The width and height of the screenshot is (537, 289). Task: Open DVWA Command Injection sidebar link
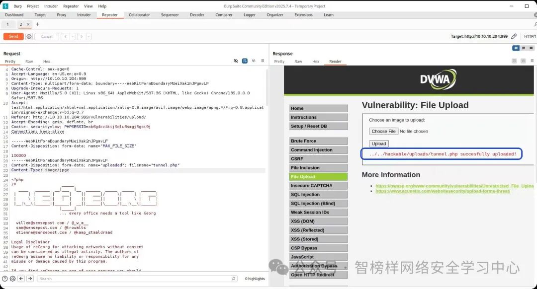point(318,150)
